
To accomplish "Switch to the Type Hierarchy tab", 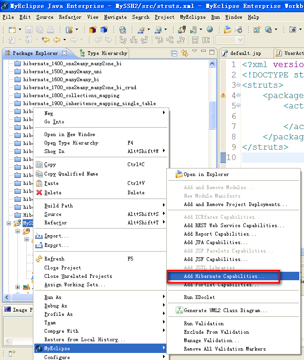I will 103,53.
